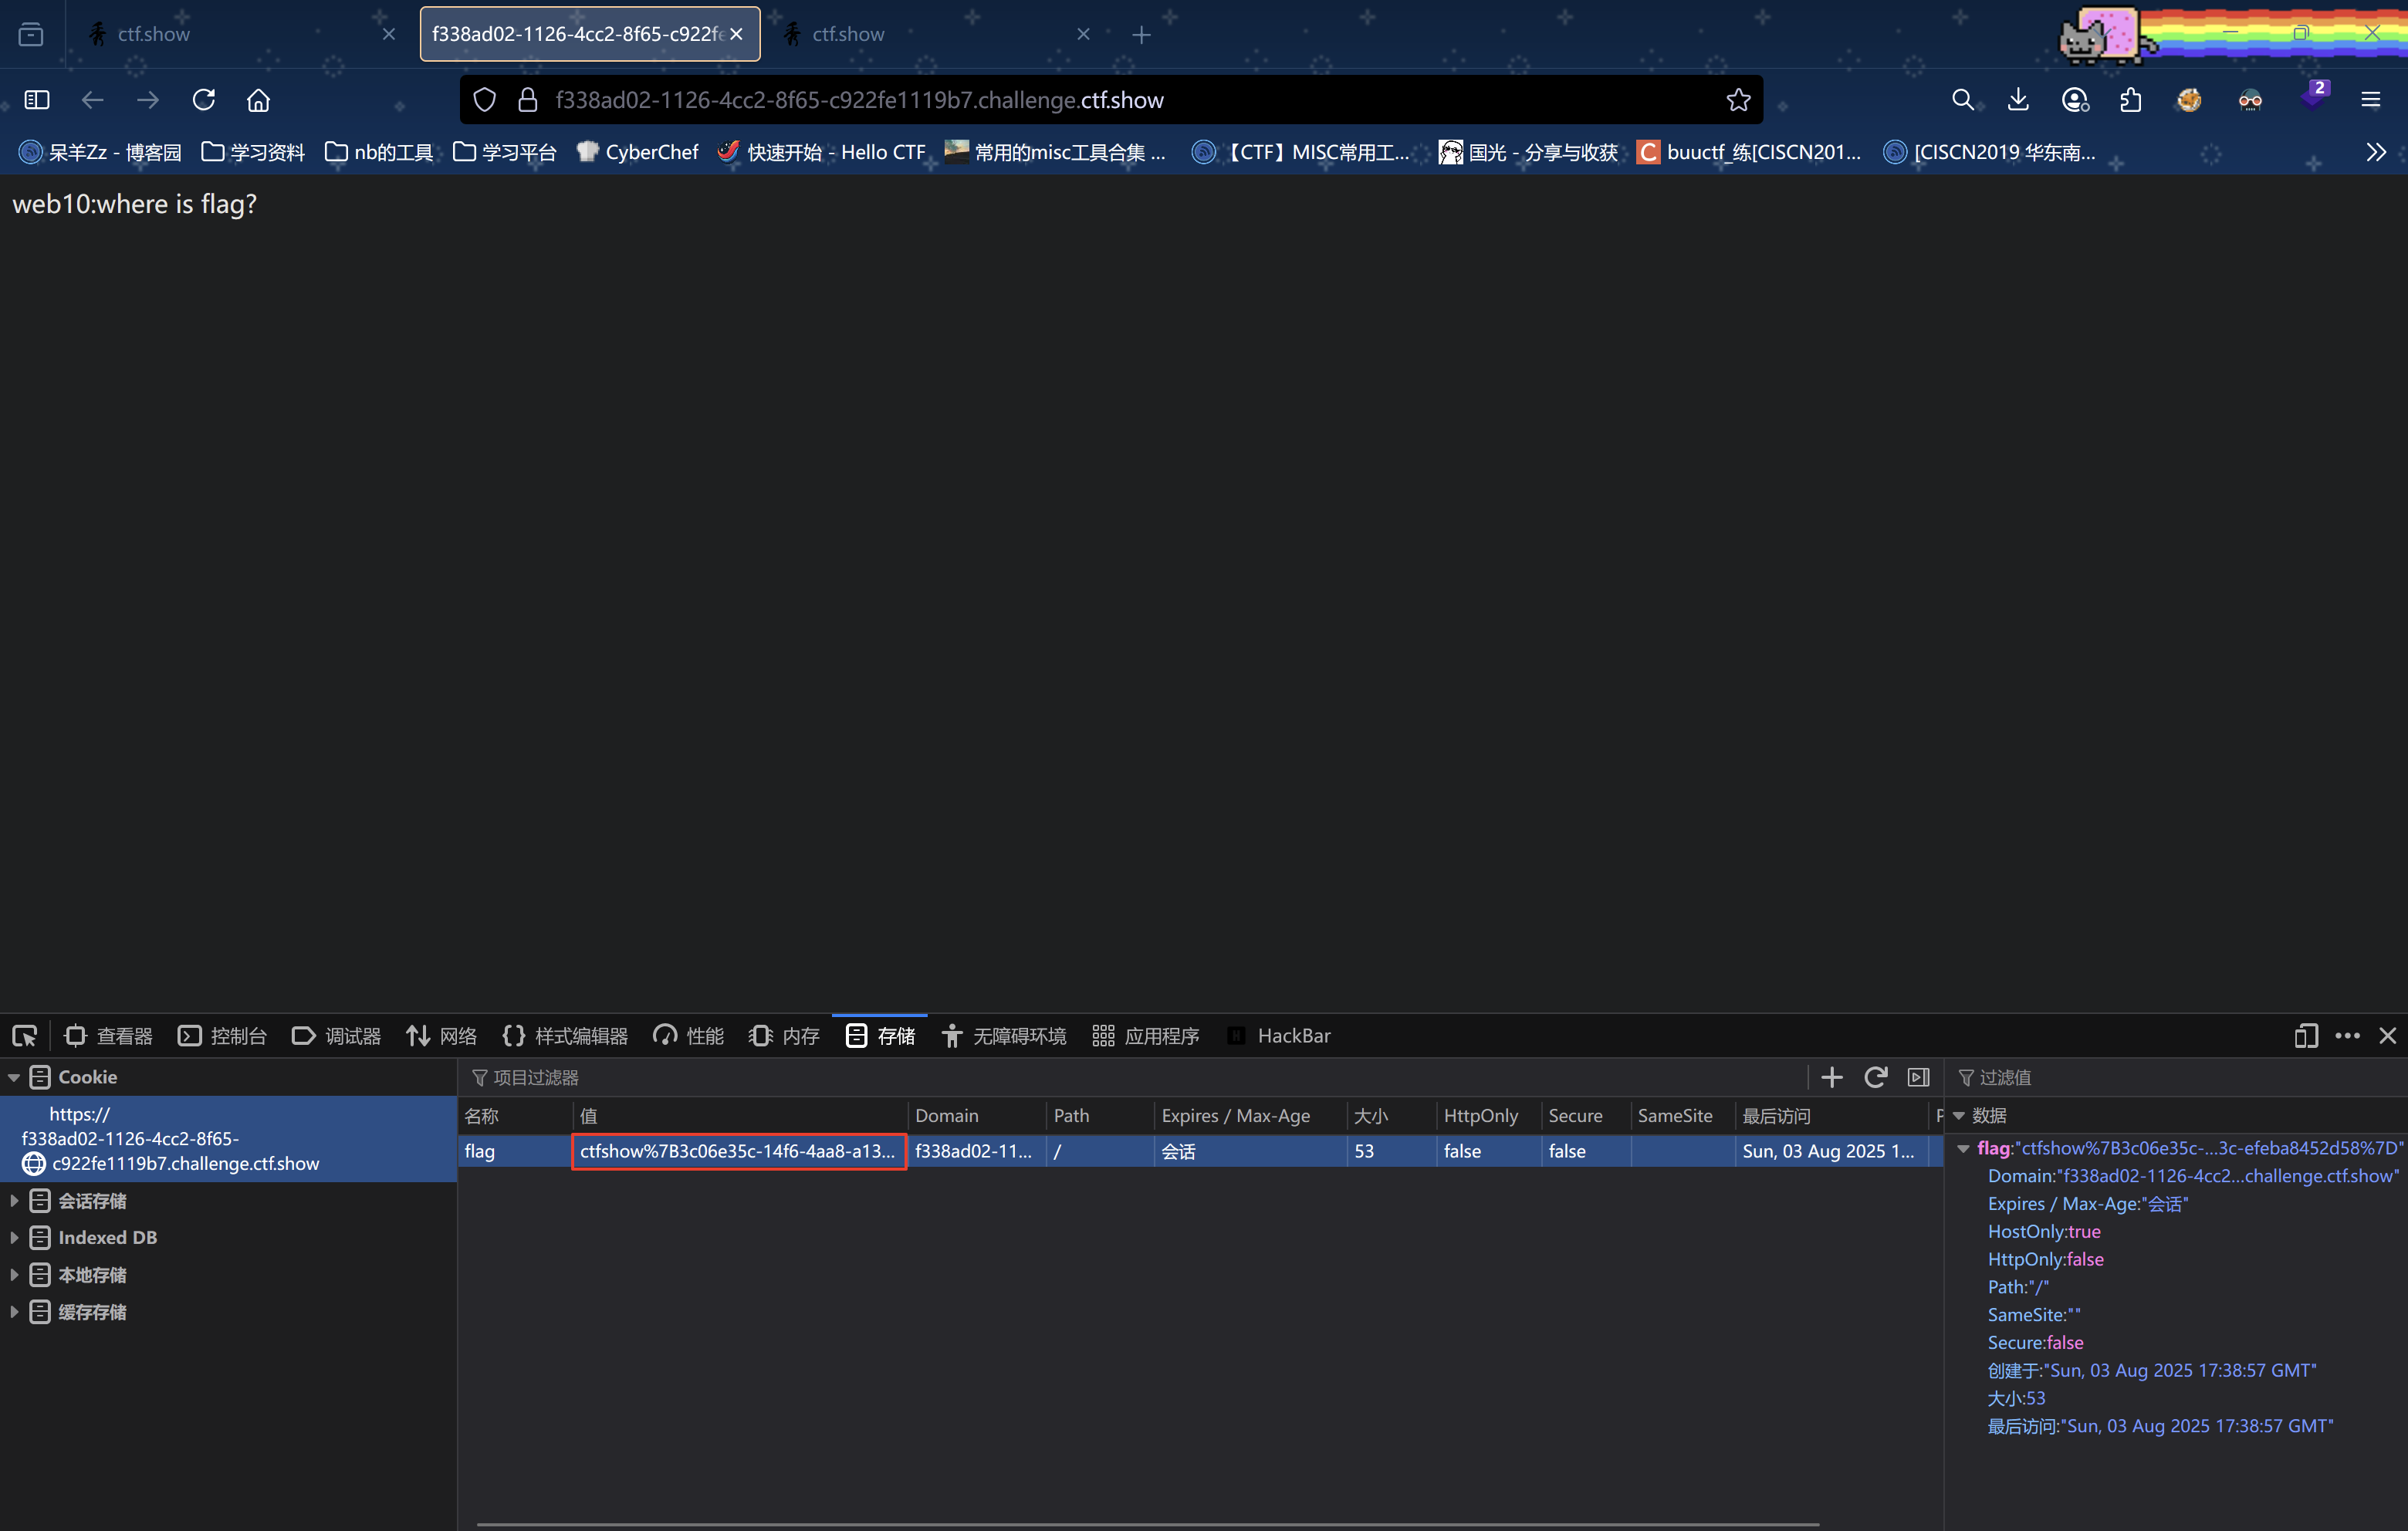The width and height of the screenshot is (2408, 1531).
Task: Switch on responsive design mode icon
Action: pos(2305,1036)
